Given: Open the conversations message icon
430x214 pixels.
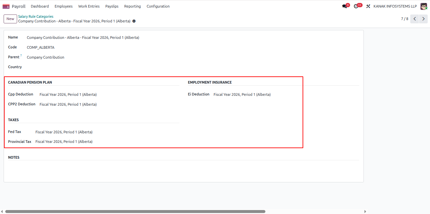Looking at the screenshot, I should click(344, 6).
